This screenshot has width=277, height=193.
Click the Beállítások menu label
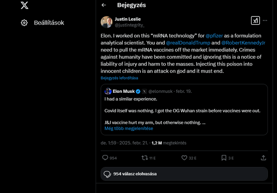pyautogui.click(x=49, y=22)
